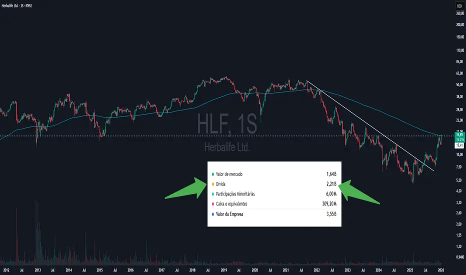Click the 10,00 price axis label
466x275 pixels.
click(x=460, y=154)
